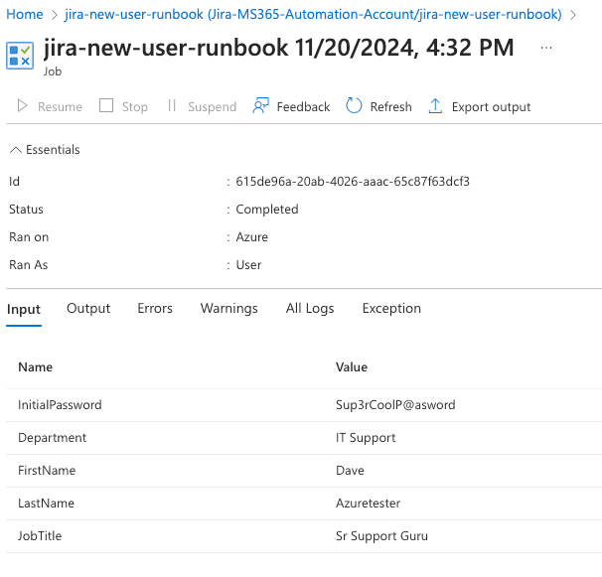Open the jira-new-user-runbook breadcrumb link

(x=313, y=14)
